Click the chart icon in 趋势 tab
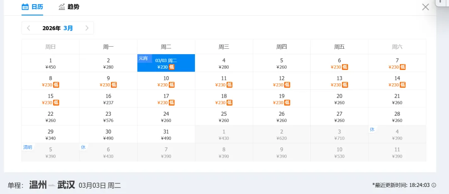 point(62,7)
